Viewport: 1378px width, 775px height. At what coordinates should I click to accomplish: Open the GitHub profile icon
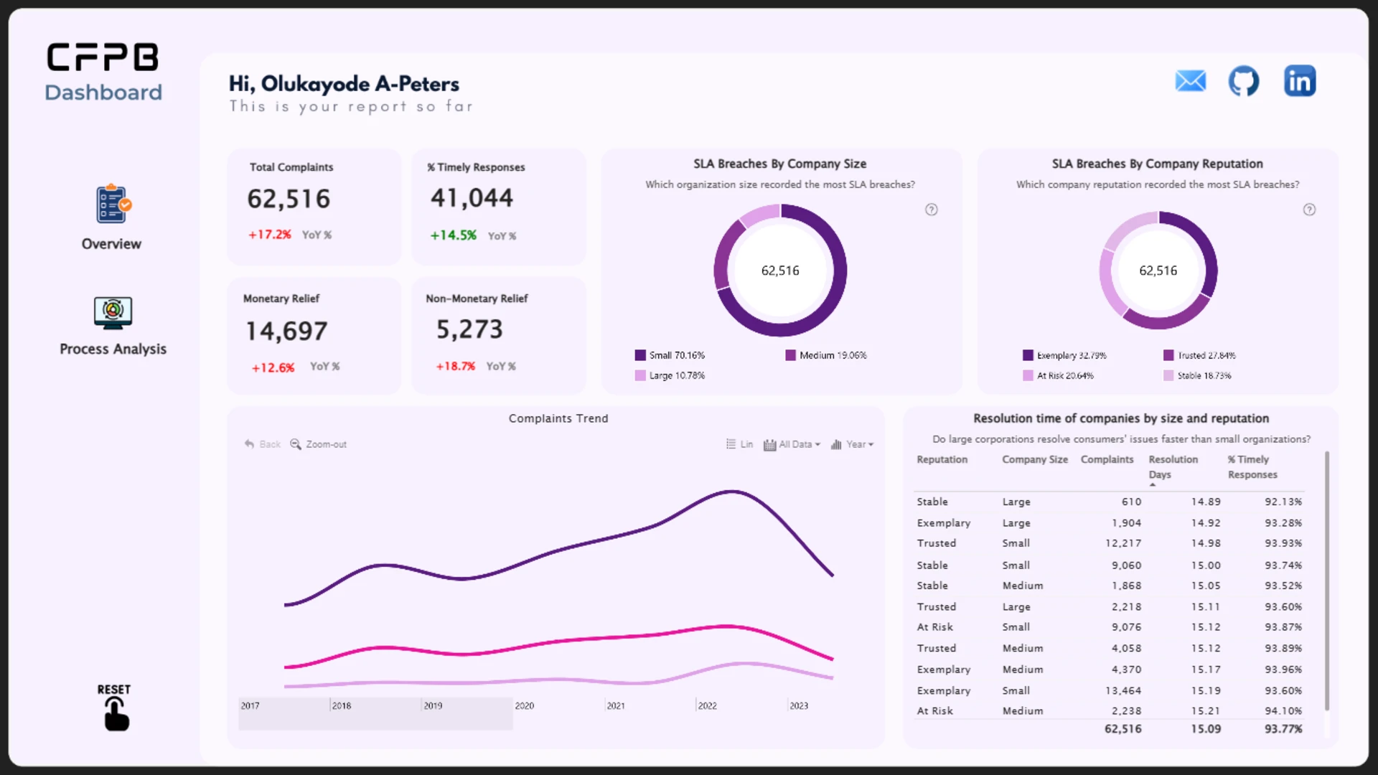pos(1244,81)
